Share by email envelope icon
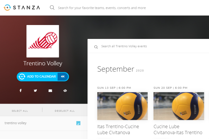The width and height of the screenshot is (209, 139). click(x=50, y=91)
